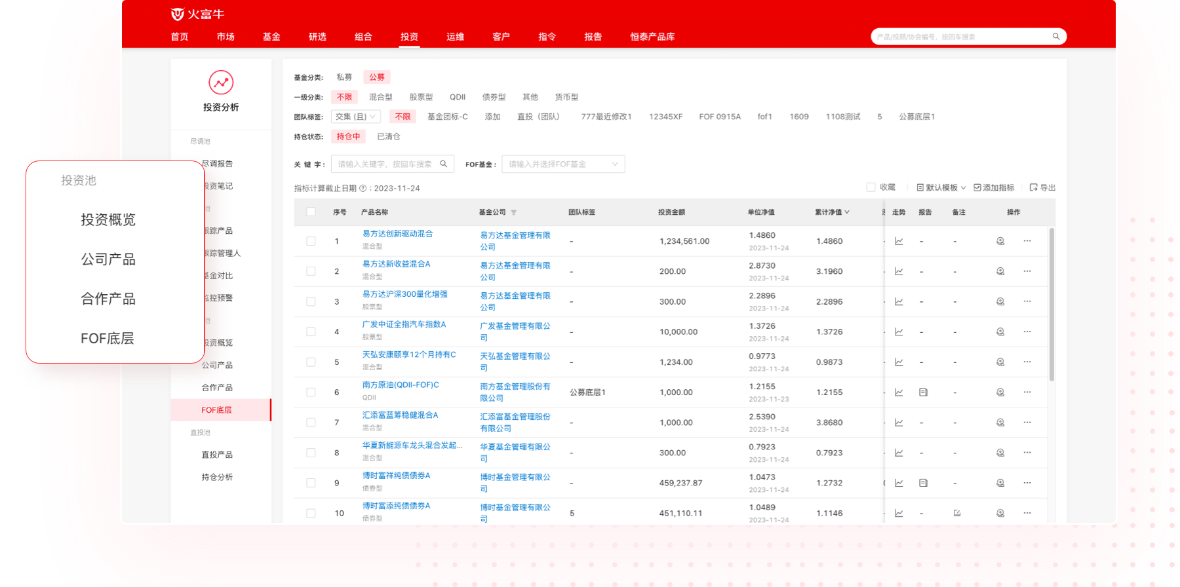
Task: Select the 债券型 category filter
Action: tap(494, 97)
